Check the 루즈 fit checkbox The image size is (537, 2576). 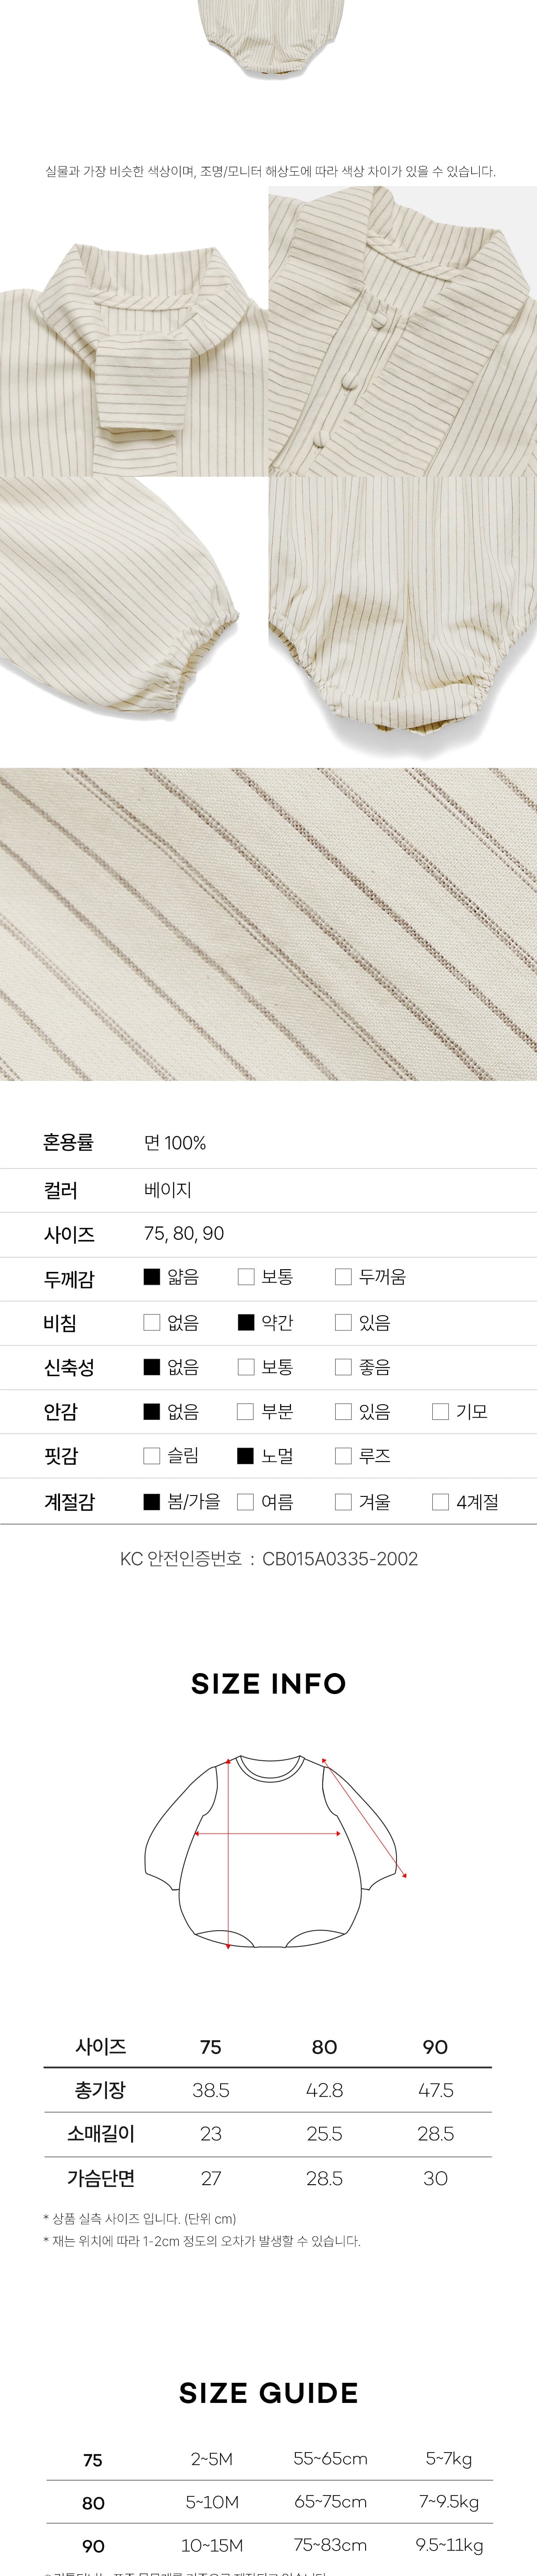pyautogui.click(x=343, y=1456)
